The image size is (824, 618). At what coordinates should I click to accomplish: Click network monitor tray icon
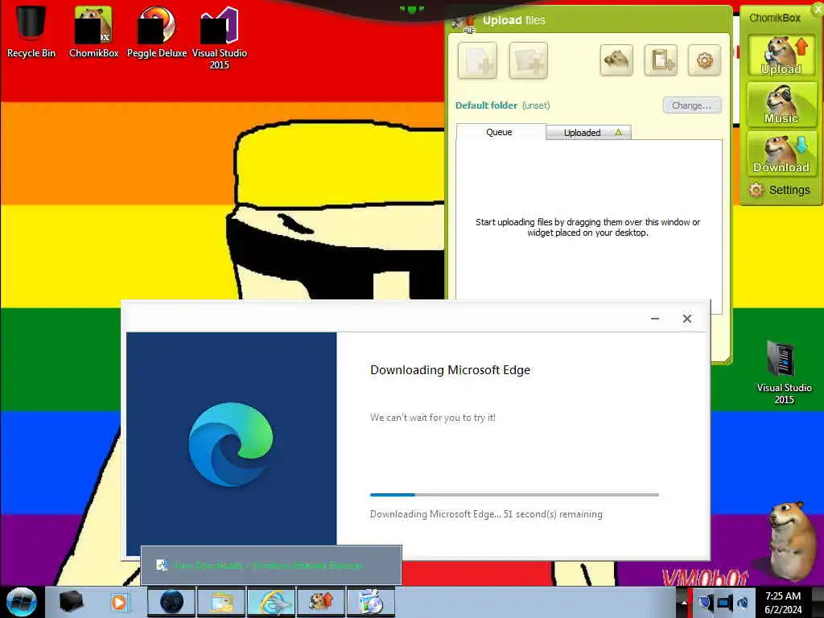coord(724,602)
